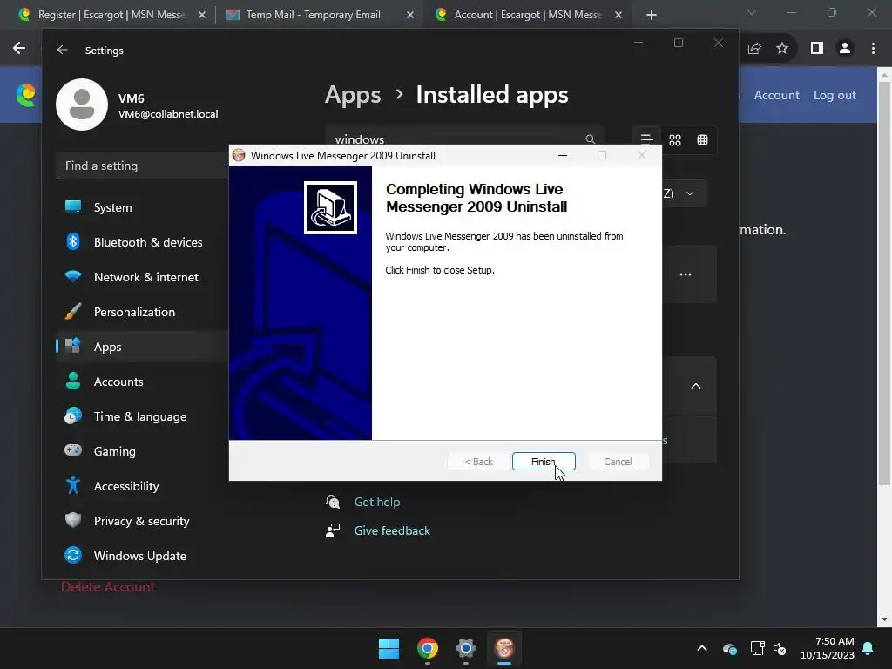Click Chrome in the taskbar
892x669 pixels.
(x=427, y=648)
